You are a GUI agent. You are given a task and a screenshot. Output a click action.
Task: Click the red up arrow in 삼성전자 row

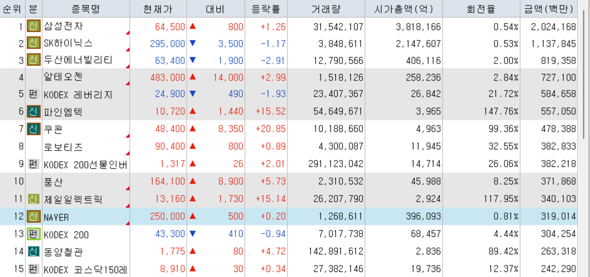pyautogui.click(x=193, y=26)
